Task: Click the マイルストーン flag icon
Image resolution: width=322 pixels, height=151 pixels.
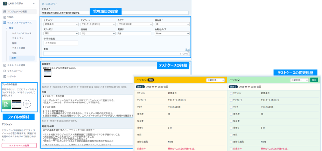Action: coord(5,71)
